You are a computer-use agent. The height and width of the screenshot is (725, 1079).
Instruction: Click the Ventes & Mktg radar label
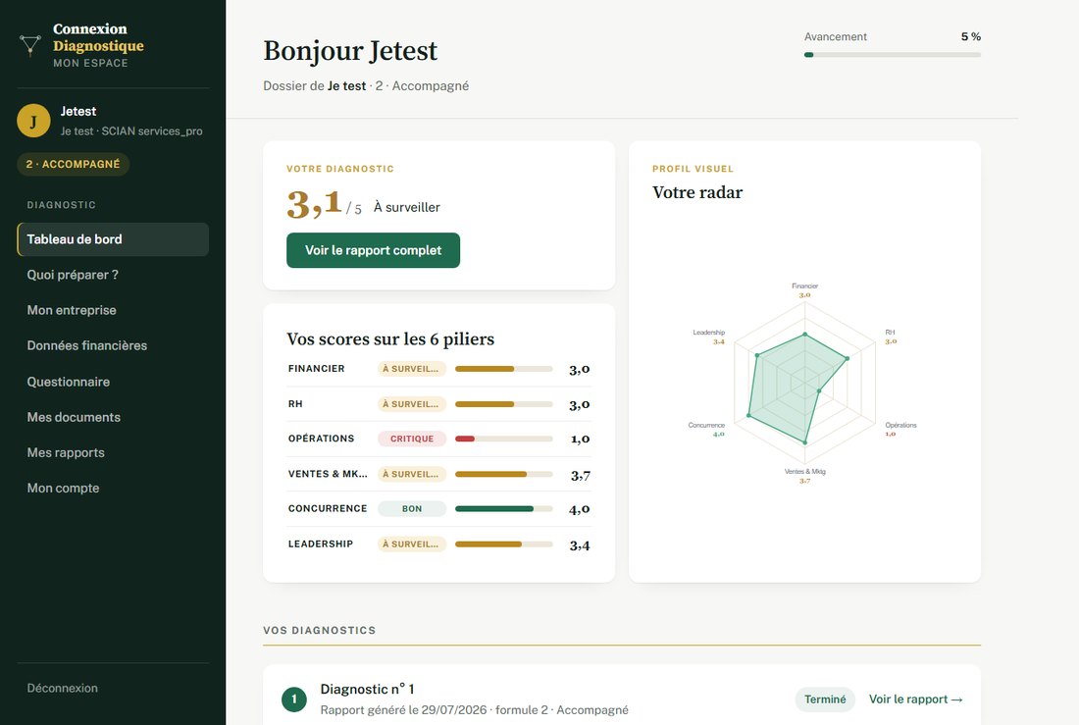pyautogui.click(x=804, y=472)
